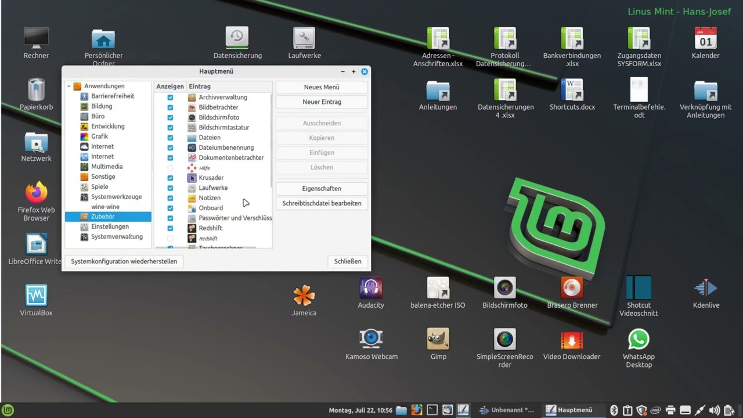743x418 pixels.
Task: Select the Datensicherung desktop icon
Action: pyautogui.click(x=237, y=43)
